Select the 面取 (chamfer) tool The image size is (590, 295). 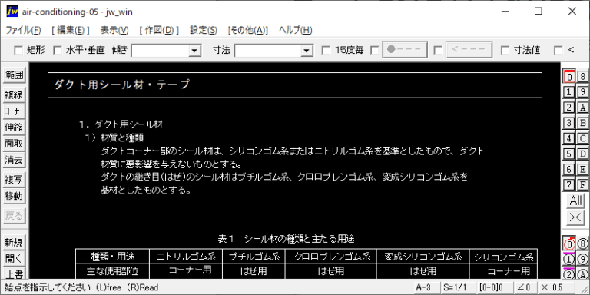point(14,144)
